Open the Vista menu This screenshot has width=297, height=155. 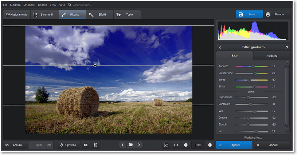52,5
